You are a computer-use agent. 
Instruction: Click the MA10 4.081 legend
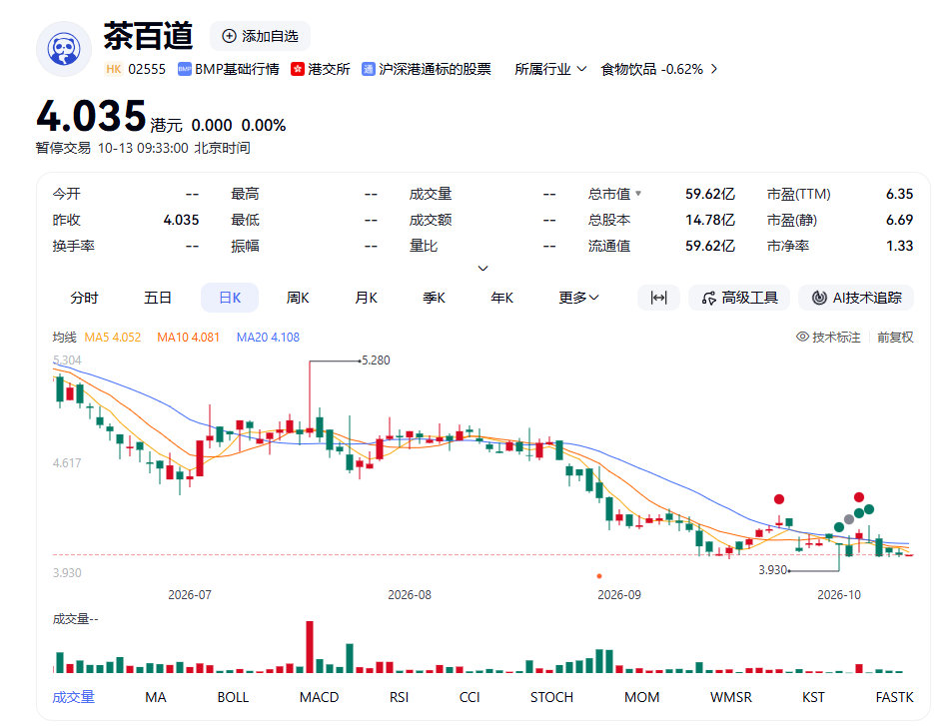[188, 338]
